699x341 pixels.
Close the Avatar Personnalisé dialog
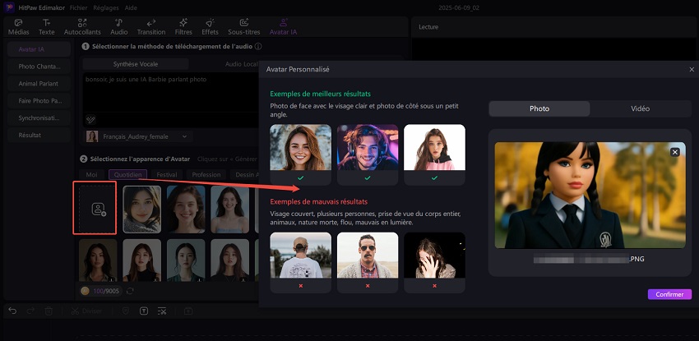[x=692, y=70]
